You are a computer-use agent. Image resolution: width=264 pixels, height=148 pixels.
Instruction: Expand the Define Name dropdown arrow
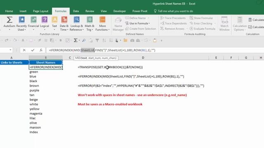[x=148, y=18]
